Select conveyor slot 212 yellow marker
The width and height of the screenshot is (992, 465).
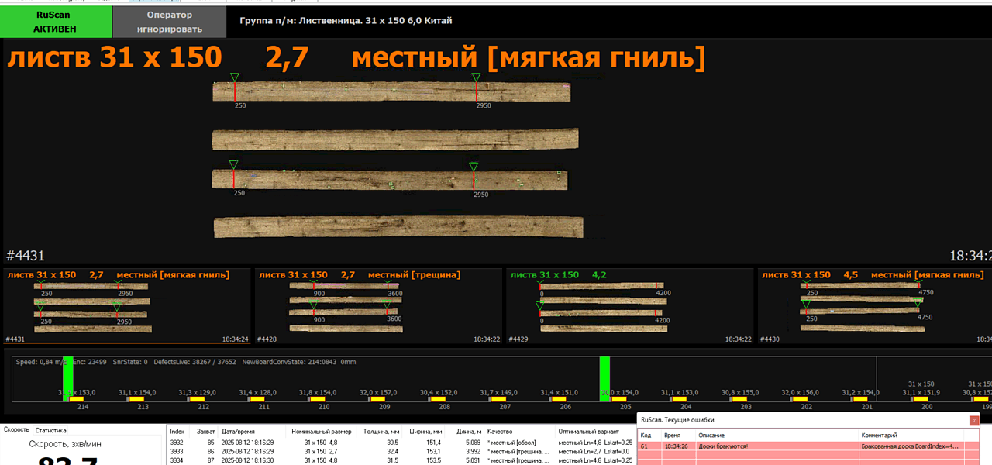click(x=197, y=399)
